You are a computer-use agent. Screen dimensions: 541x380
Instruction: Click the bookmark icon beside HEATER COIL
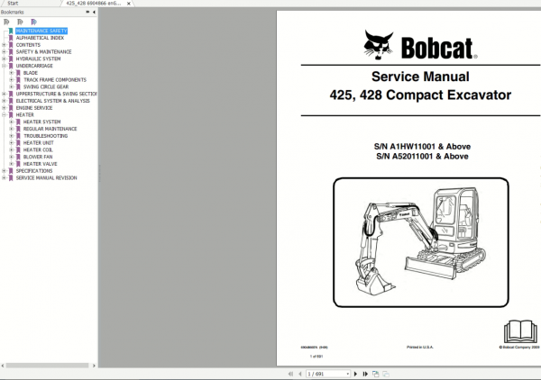pos(18,149)
